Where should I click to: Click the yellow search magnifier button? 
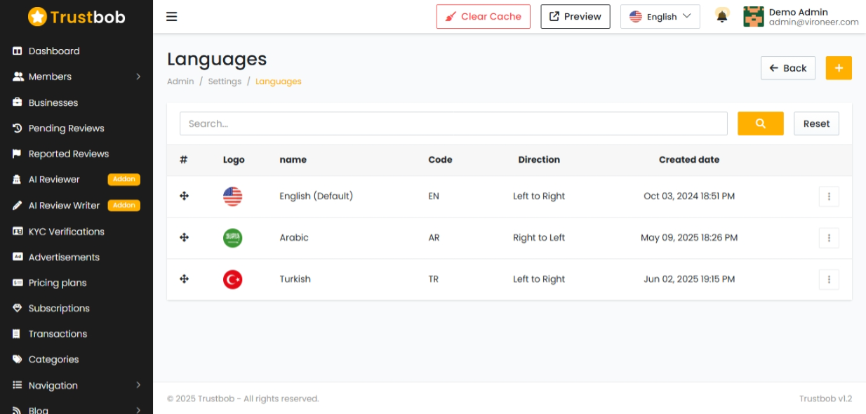click(x=761, y=123)
